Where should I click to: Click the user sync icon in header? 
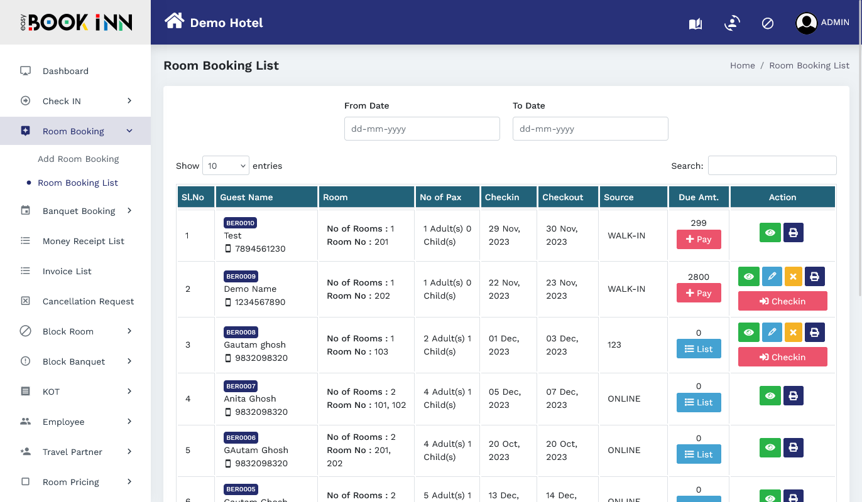[731, 23]
